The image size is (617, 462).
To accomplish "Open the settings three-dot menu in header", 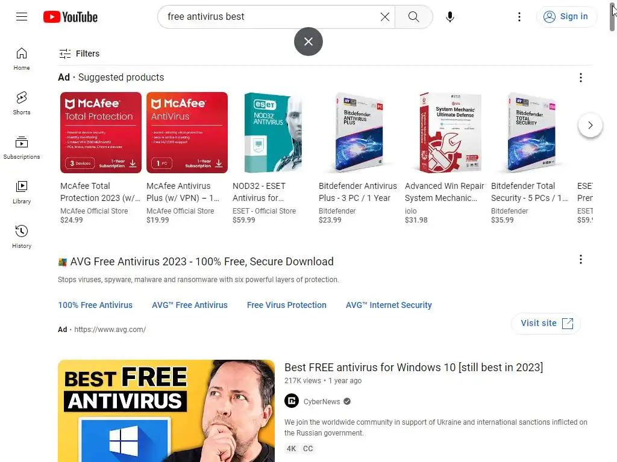I will pyautogui.click(x=519, y=16).
